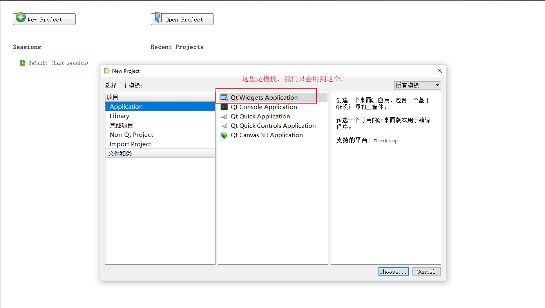Select Application in project category list
545x308 pixels.
[160, 106]
